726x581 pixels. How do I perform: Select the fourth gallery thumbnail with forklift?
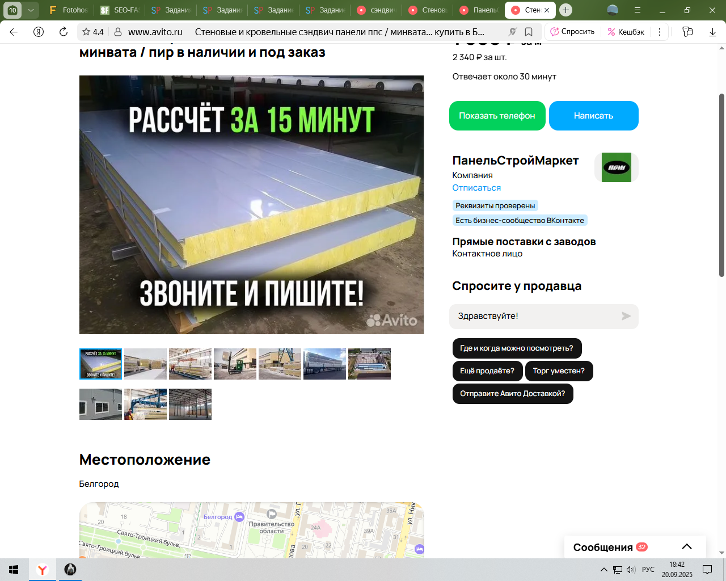(235, 364)
